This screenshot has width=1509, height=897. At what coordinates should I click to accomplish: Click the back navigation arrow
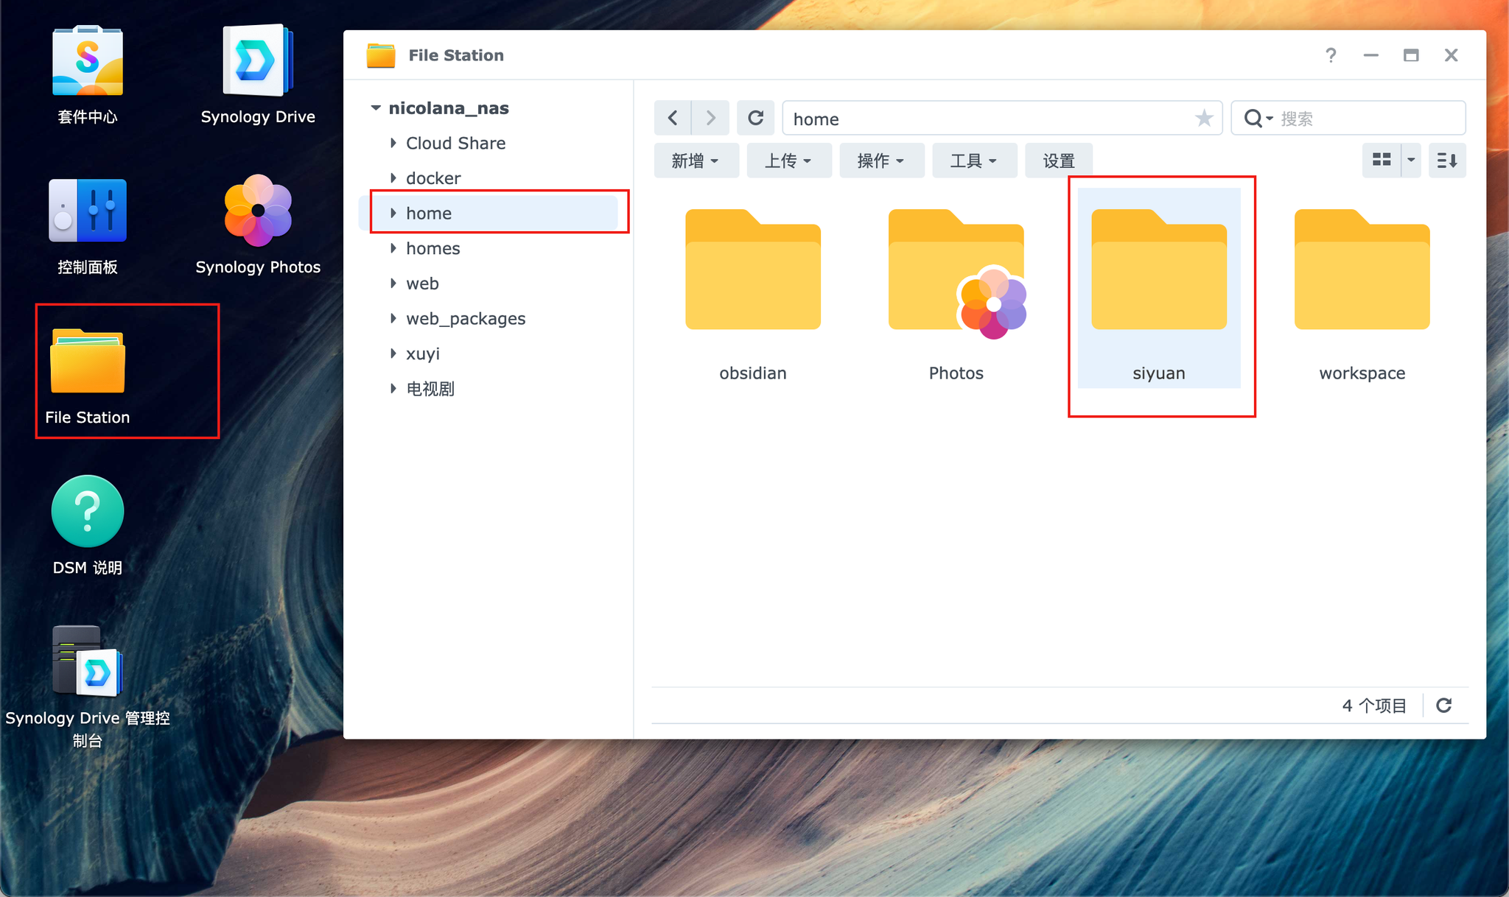tap(673, 118)
